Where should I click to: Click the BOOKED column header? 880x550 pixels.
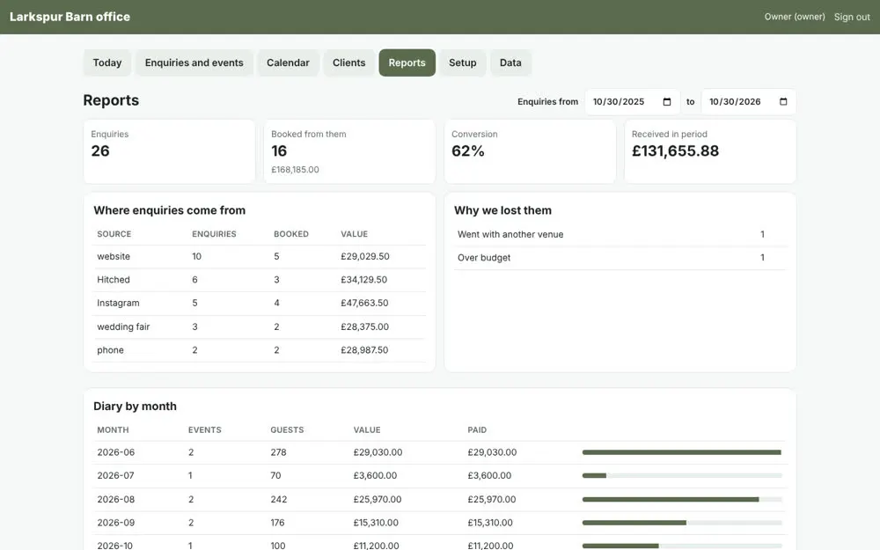click(291, 234)
